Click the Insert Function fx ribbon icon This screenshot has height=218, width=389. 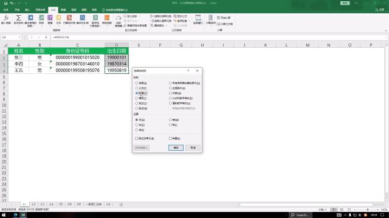6,19
